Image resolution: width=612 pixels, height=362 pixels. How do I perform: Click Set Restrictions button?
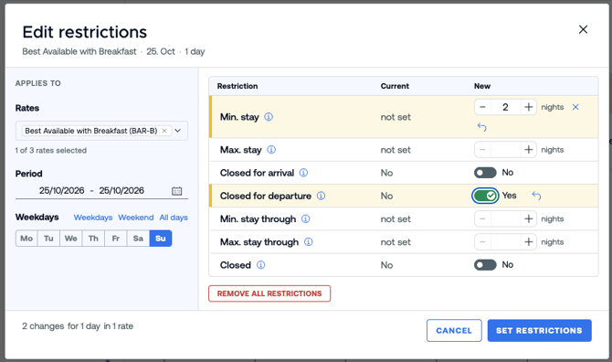pos(539,330)
